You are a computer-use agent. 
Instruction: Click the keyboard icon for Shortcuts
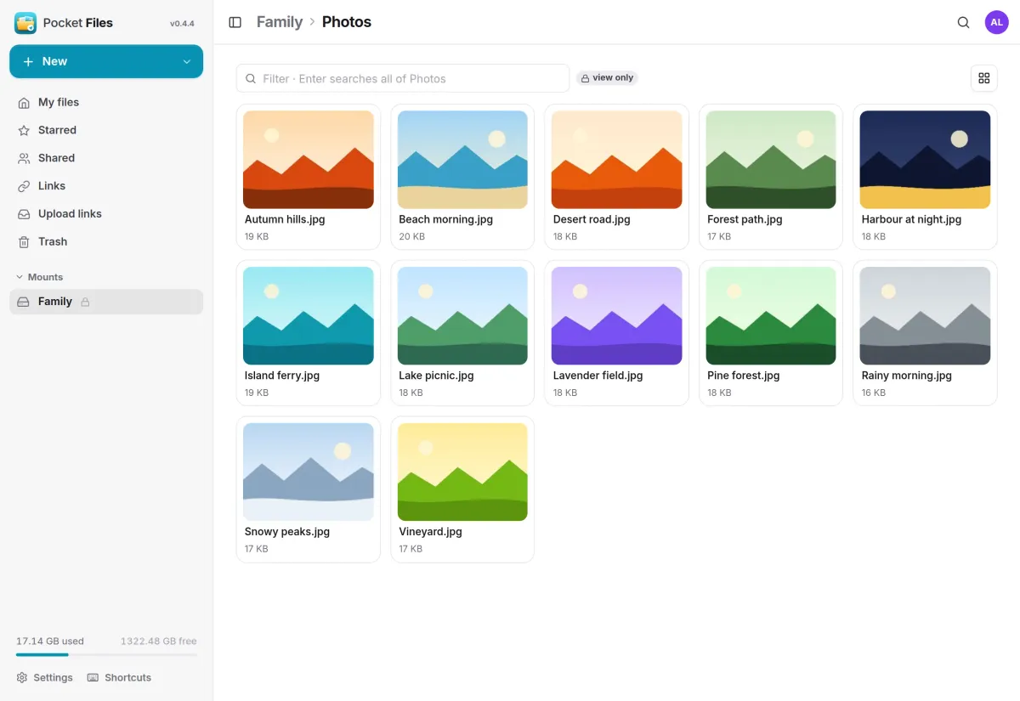tap(93, 678)
